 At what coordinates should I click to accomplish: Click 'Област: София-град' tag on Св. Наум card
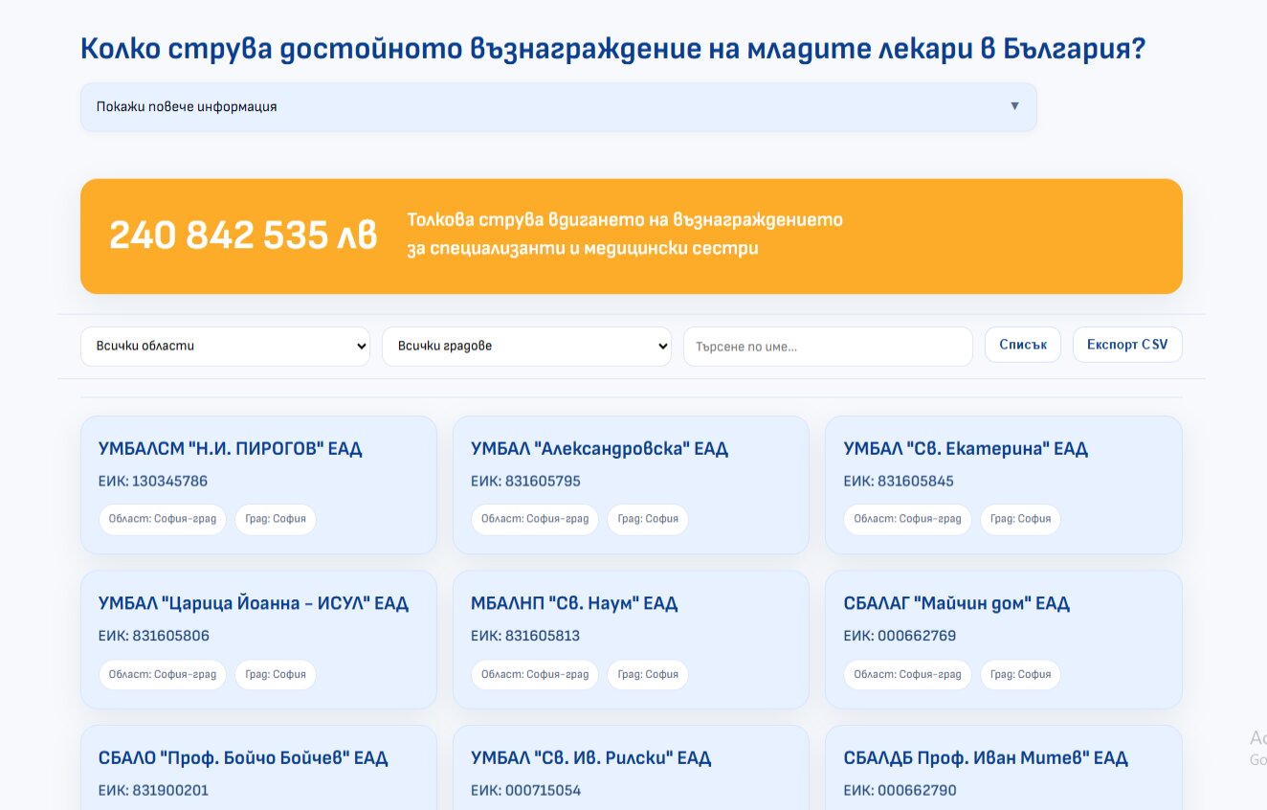(535, 674)
